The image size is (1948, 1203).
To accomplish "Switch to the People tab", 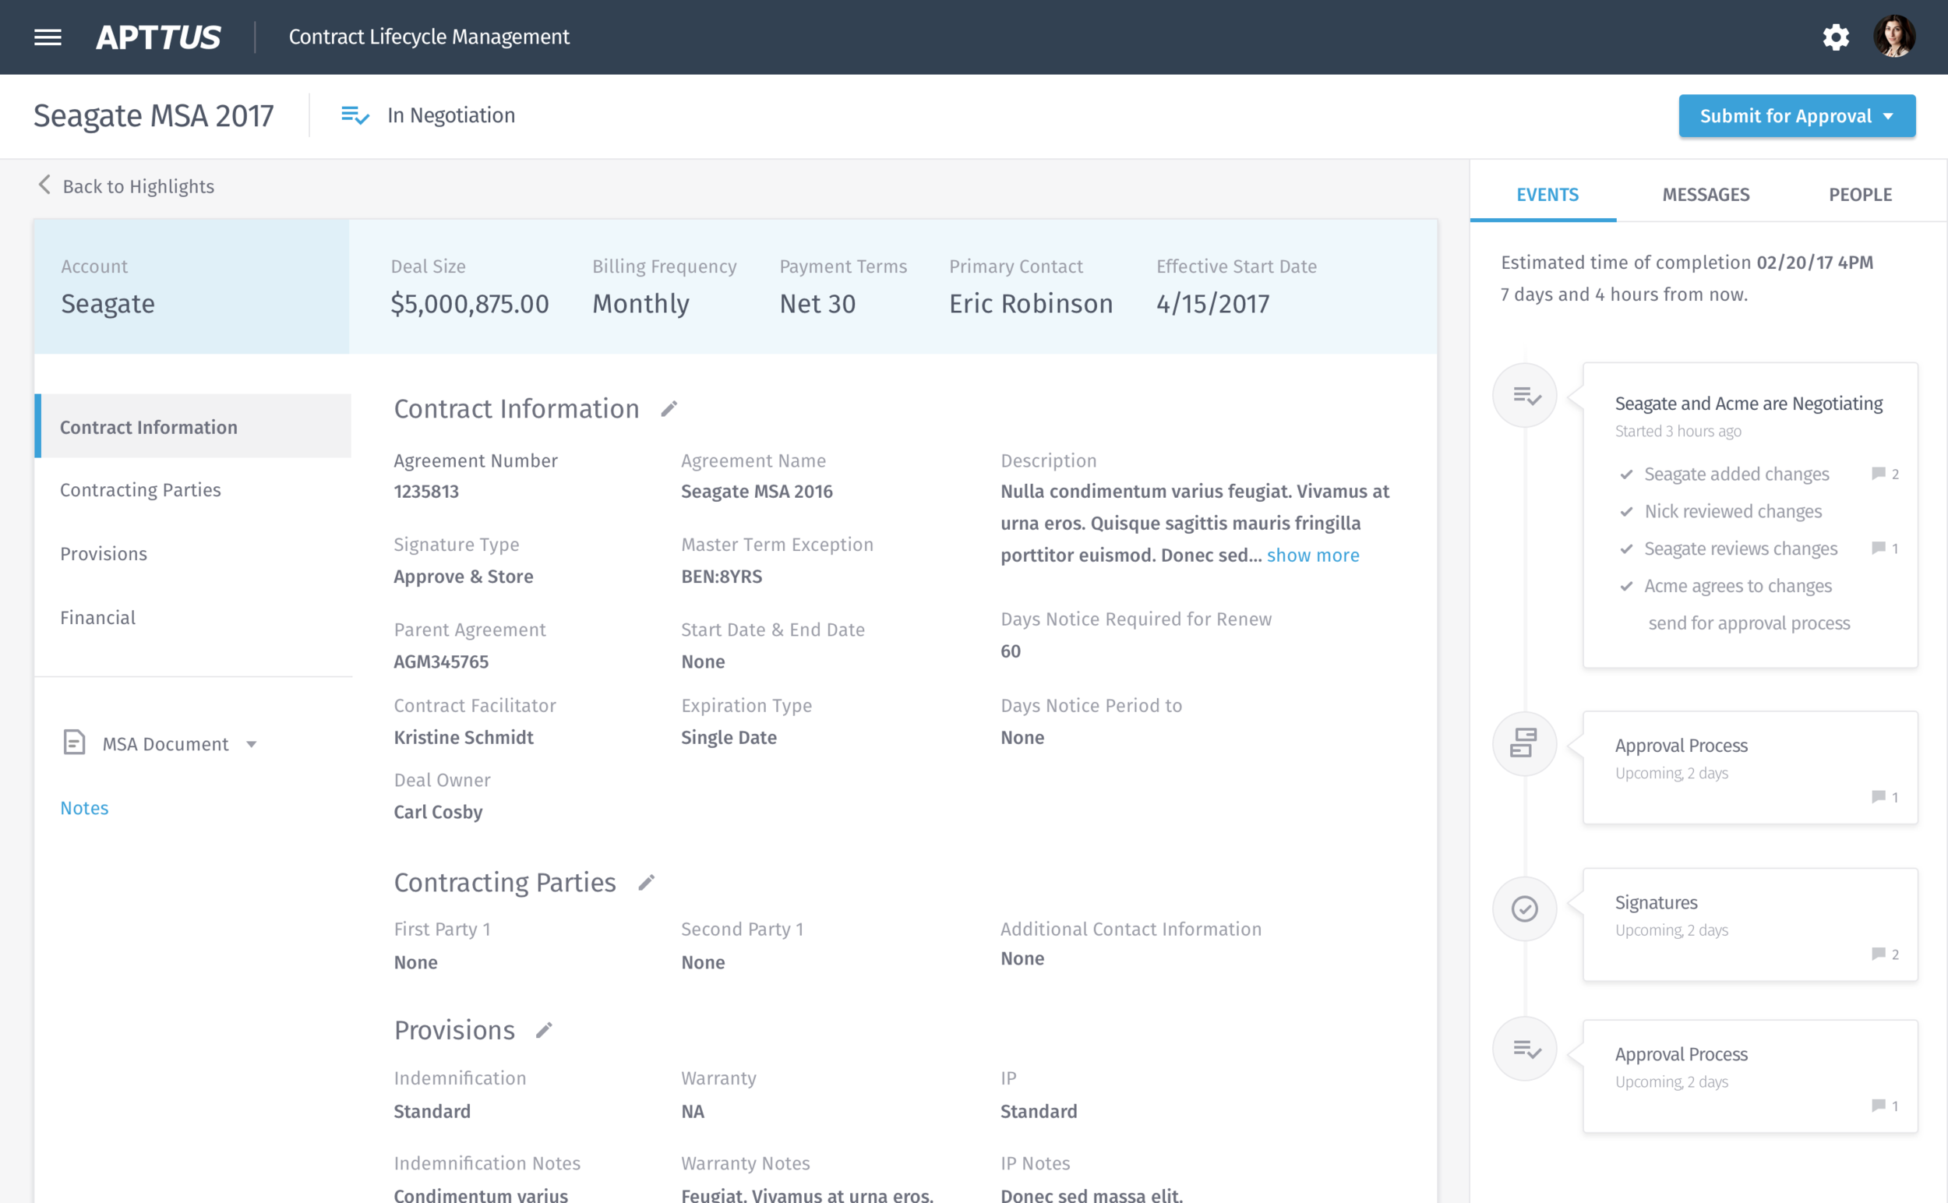I will (1861, 194).
